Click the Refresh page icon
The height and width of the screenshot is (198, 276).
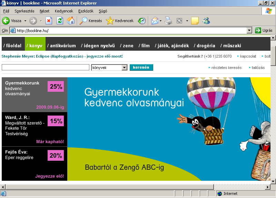(x=60, y=21)
